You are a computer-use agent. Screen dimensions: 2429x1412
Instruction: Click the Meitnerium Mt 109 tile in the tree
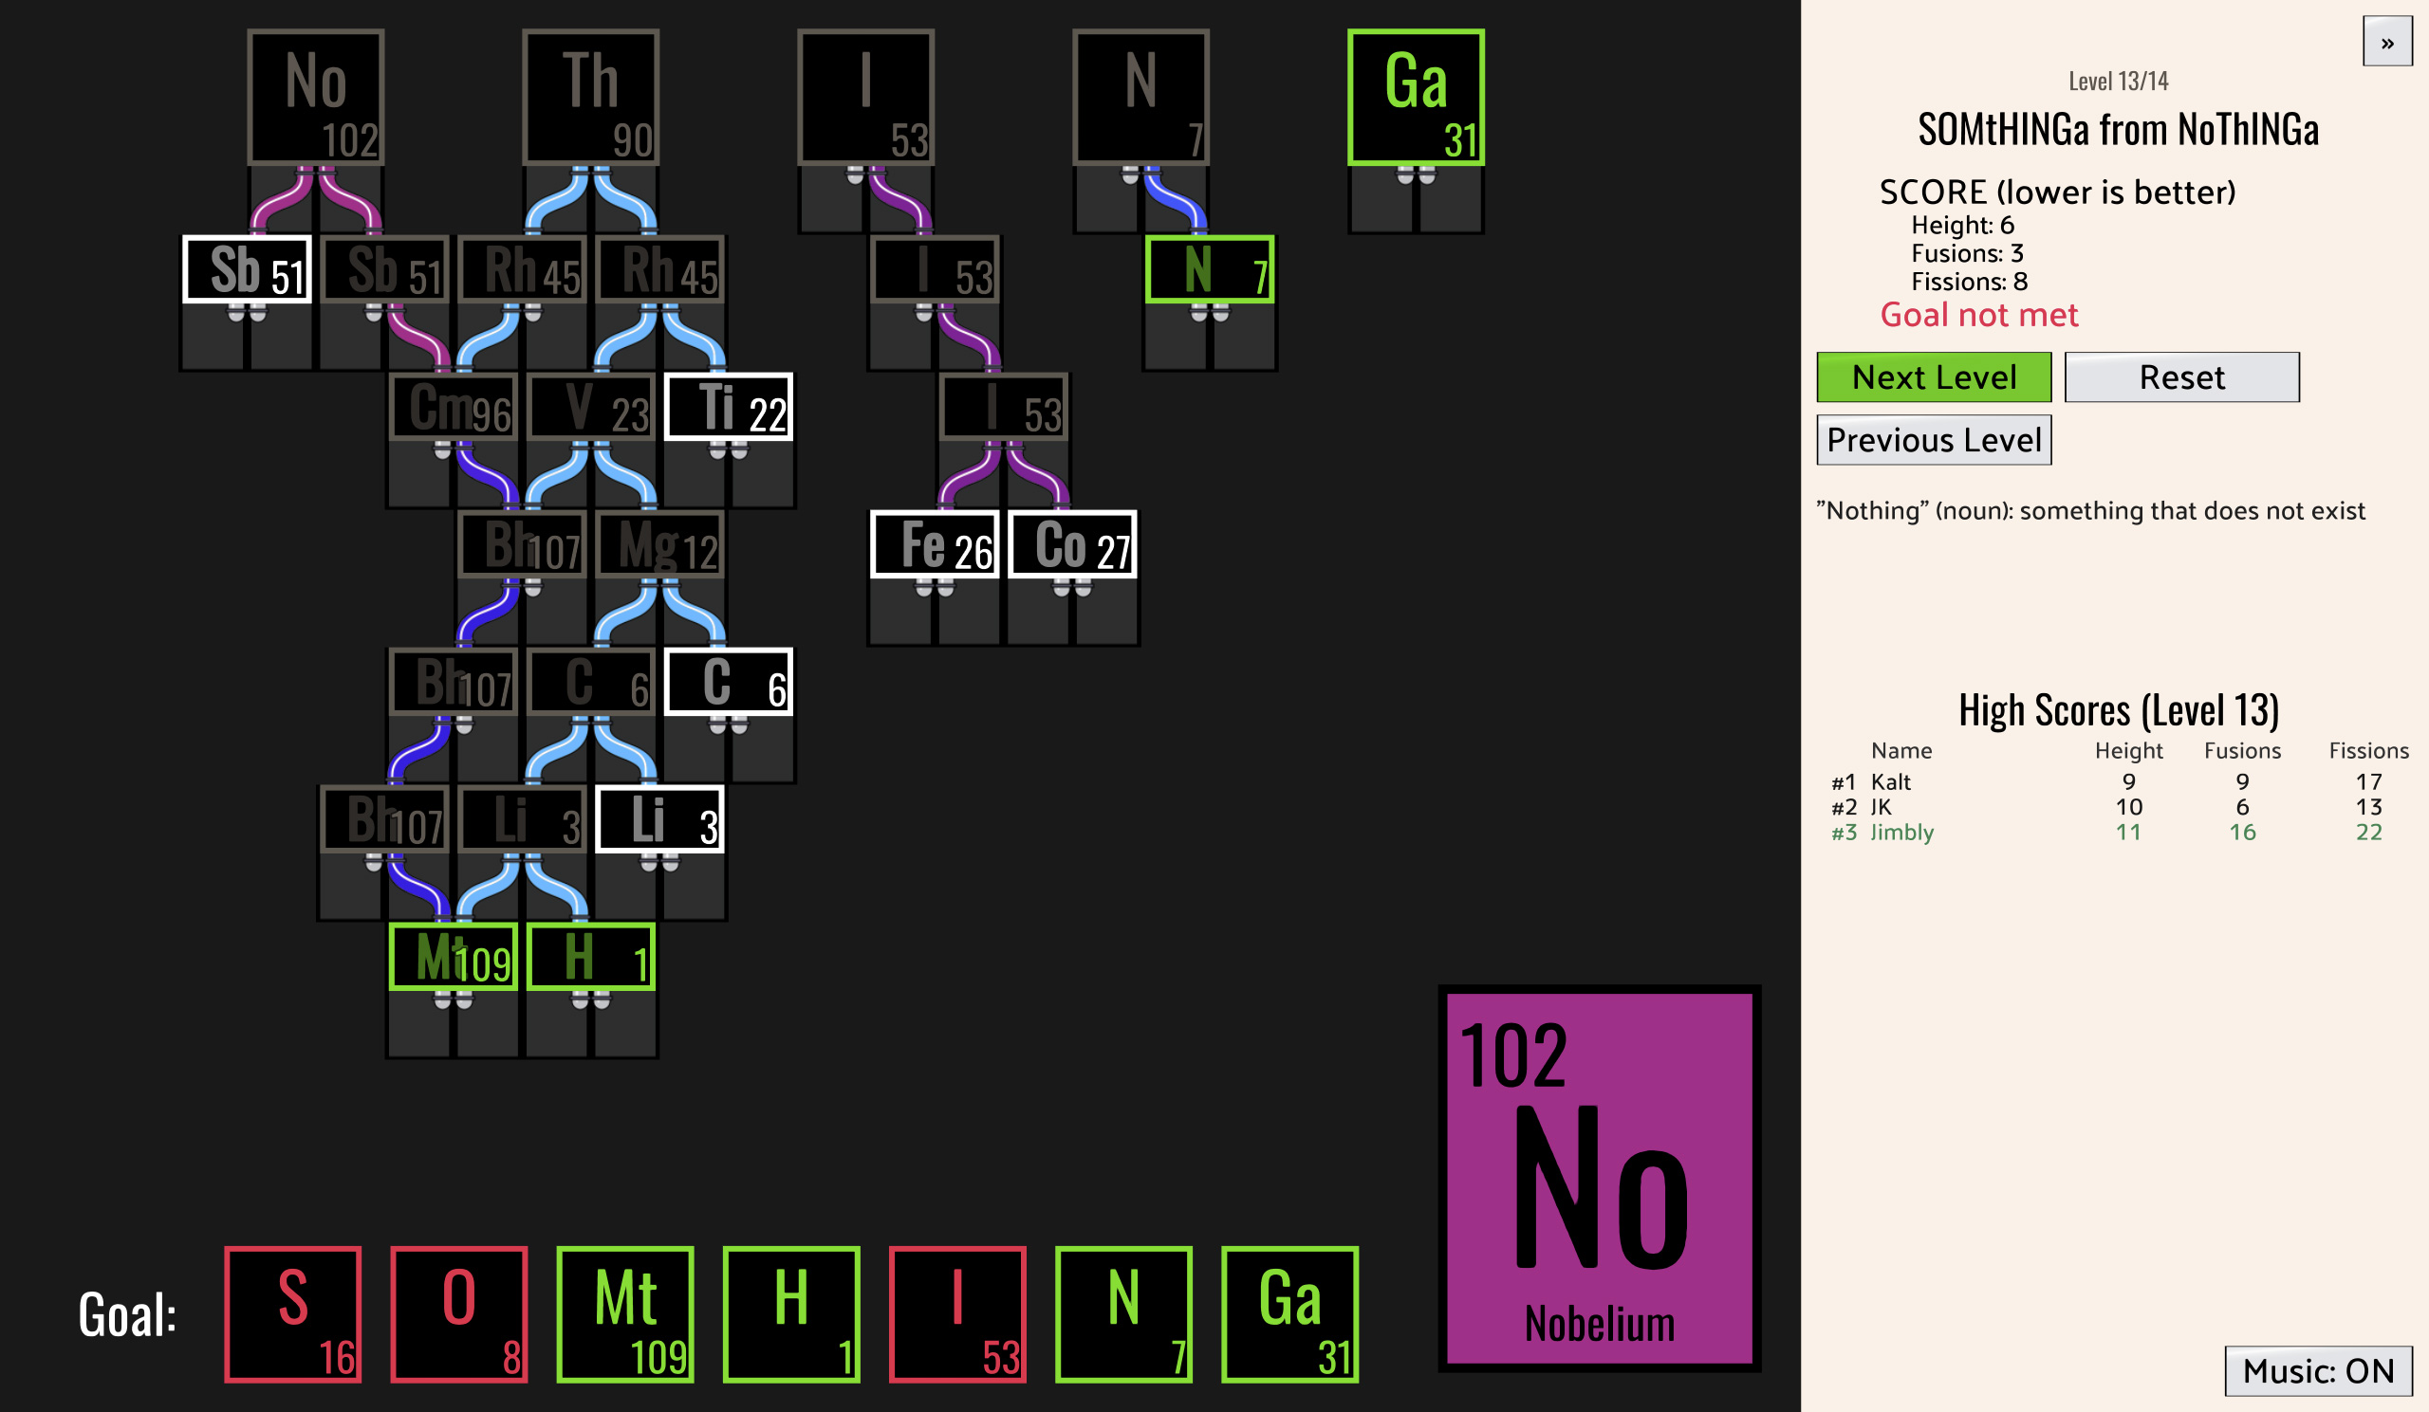click(x=453, y=957)
